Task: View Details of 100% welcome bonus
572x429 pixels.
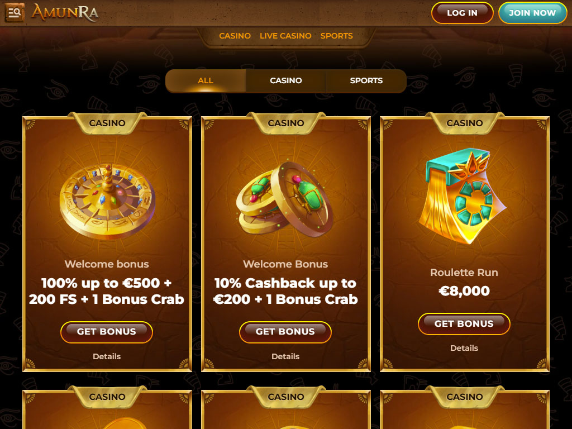Action: (107, 356)
